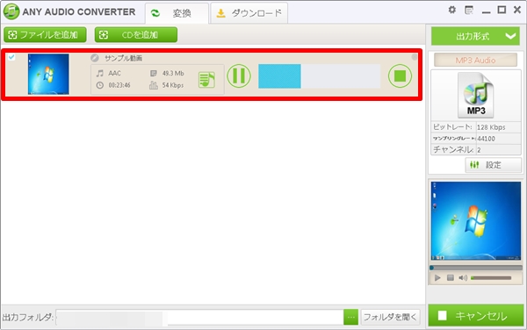Open settings gear in title bar
527x330 pixels.
pyautogui.click(x=452, y=10)
